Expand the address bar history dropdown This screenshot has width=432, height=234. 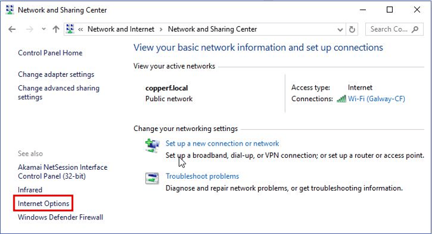pos(340,29)
